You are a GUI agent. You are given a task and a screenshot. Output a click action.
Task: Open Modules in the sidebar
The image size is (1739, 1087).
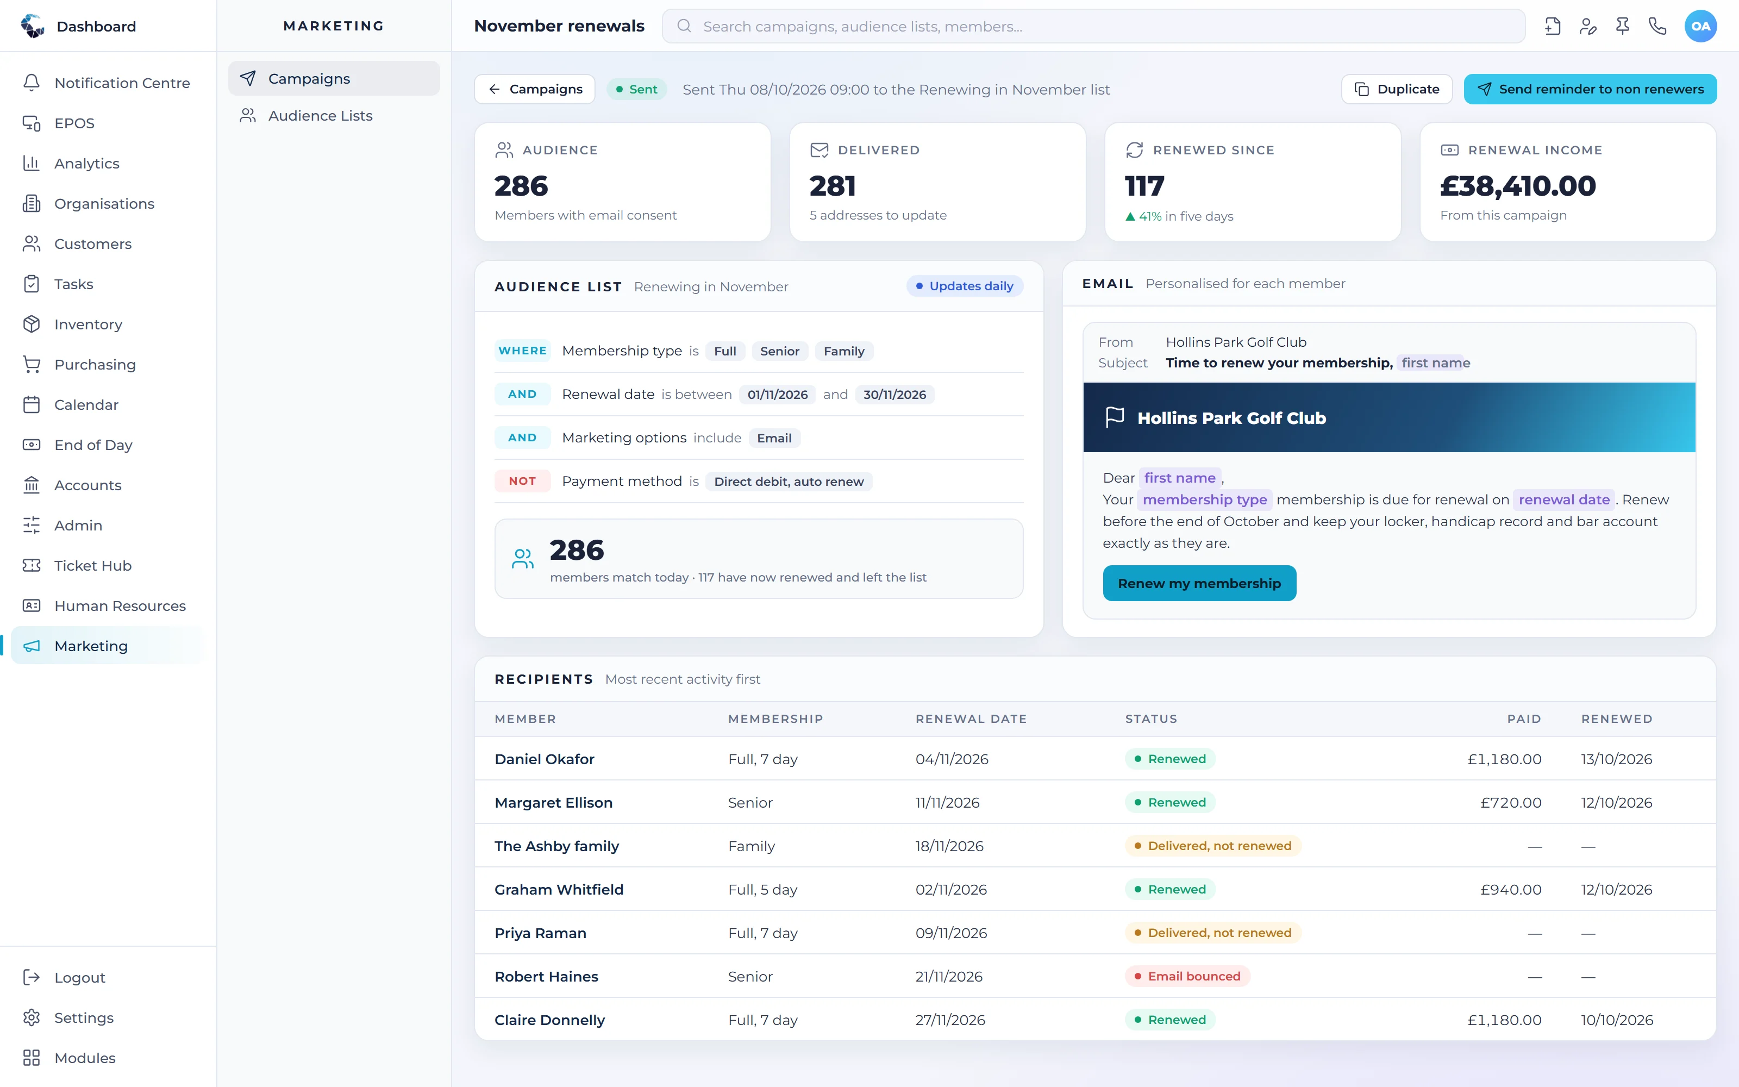108,1058
